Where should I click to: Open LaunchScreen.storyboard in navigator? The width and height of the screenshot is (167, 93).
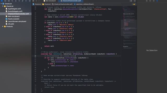click(x=17, y=21)
